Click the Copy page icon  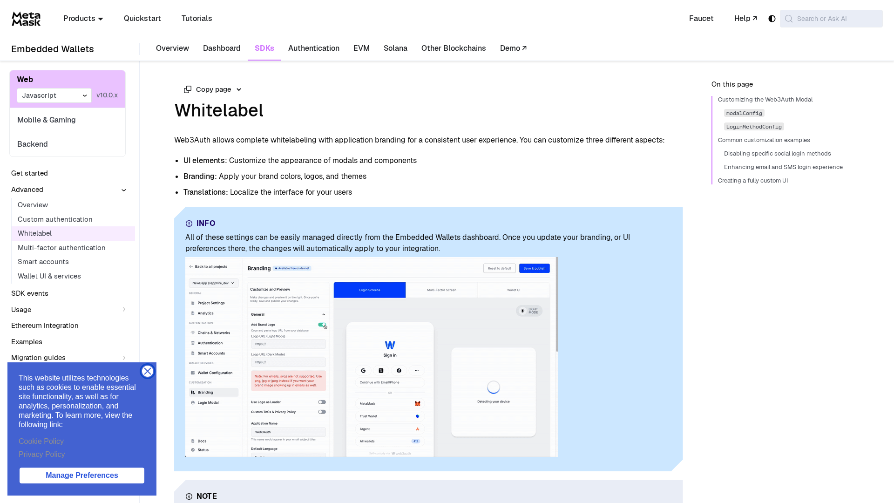(188, 89)
